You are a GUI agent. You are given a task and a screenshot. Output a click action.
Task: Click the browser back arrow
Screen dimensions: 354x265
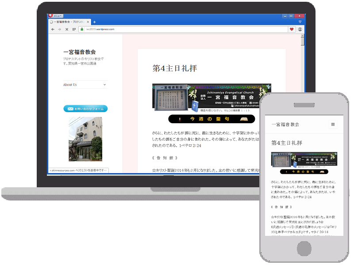click(x=53, y=29)
